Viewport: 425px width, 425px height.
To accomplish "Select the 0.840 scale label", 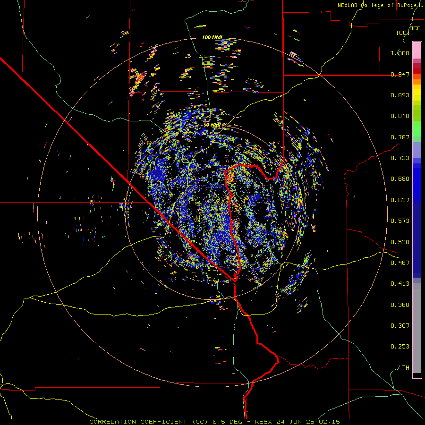I will [x=400, y=116].
